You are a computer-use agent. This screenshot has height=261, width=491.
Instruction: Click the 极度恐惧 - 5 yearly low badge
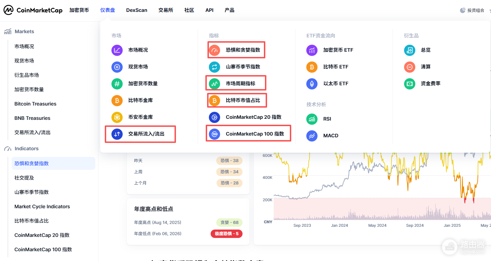point(226,234)
